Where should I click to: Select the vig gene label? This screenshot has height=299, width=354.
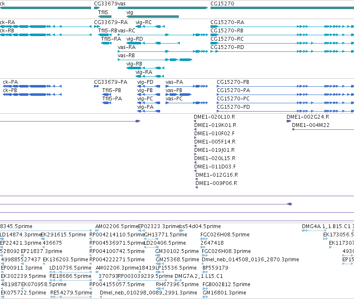coord(130,12)
